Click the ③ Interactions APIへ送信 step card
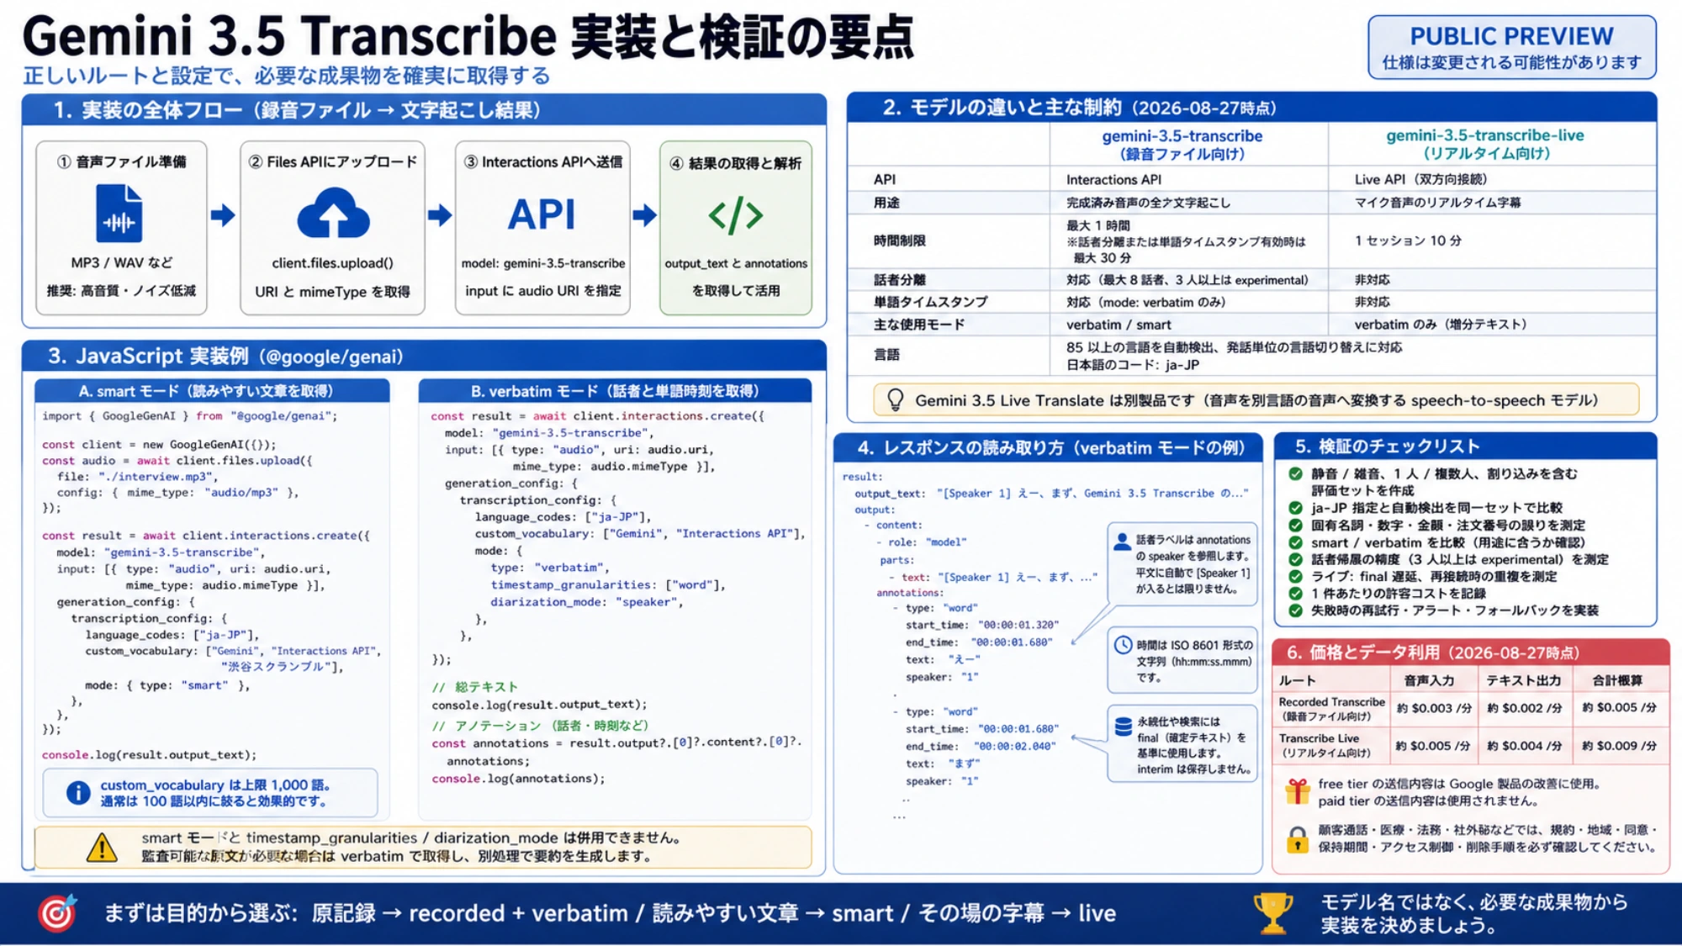Screen dimensions: 1682x946 (x=542, y=228)
